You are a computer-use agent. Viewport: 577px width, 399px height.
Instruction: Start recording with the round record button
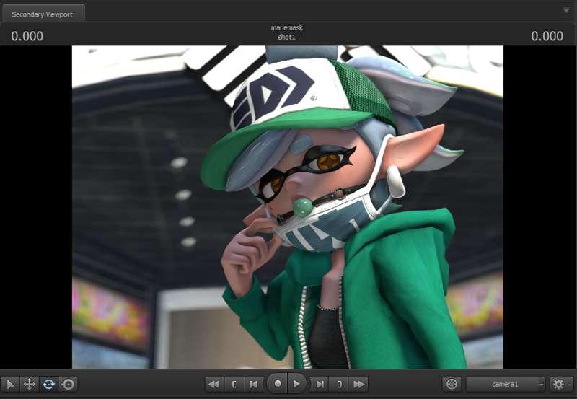277,384
